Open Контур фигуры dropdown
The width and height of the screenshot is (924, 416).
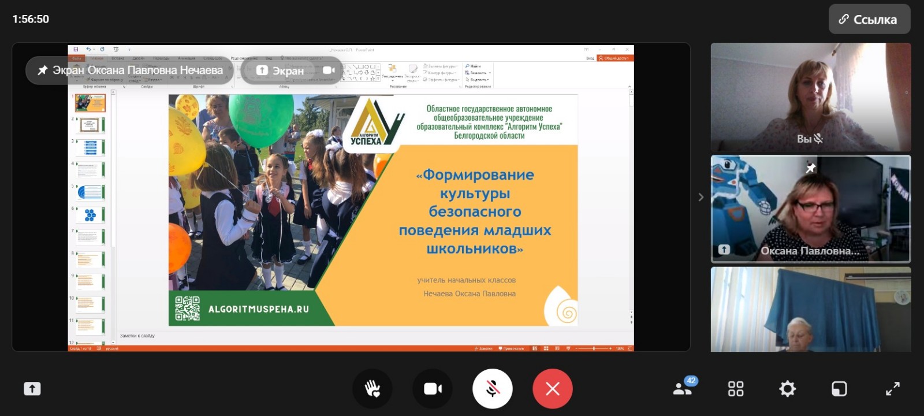point(440,73)
